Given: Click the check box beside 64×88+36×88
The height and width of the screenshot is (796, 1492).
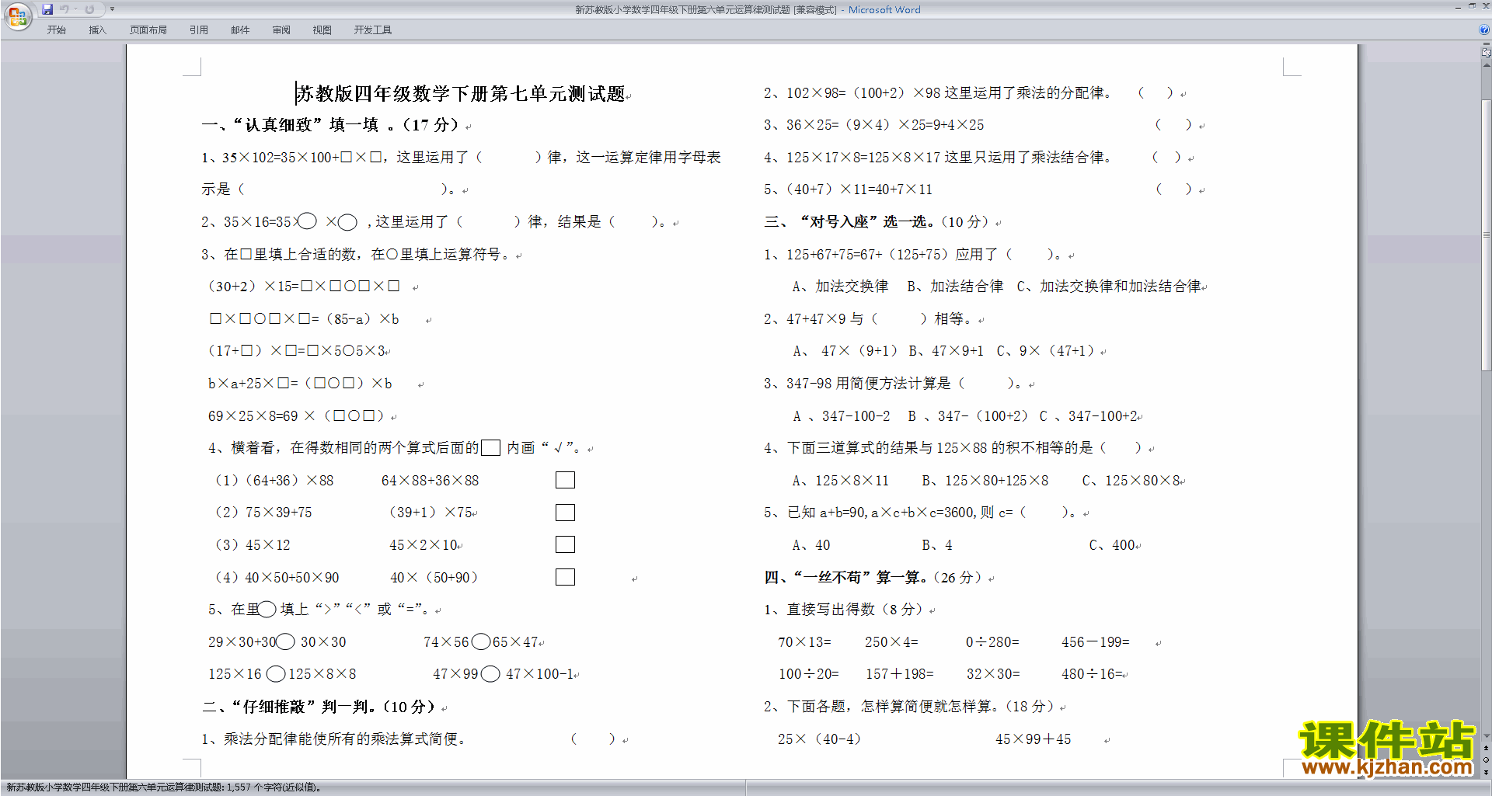Looking at the screenshot, I should click(565, 480).
